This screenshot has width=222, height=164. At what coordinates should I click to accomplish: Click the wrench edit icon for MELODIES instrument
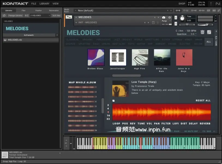click(x=69, y=17)
